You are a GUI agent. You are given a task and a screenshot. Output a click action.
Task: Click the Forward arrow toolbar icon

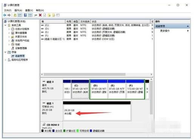(x=9, y=15)
